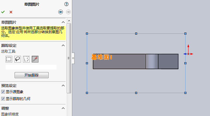The height and width of the screenshot is (116, 210).
Task: Cancel with the red X icon
Action: click(11, 12)
